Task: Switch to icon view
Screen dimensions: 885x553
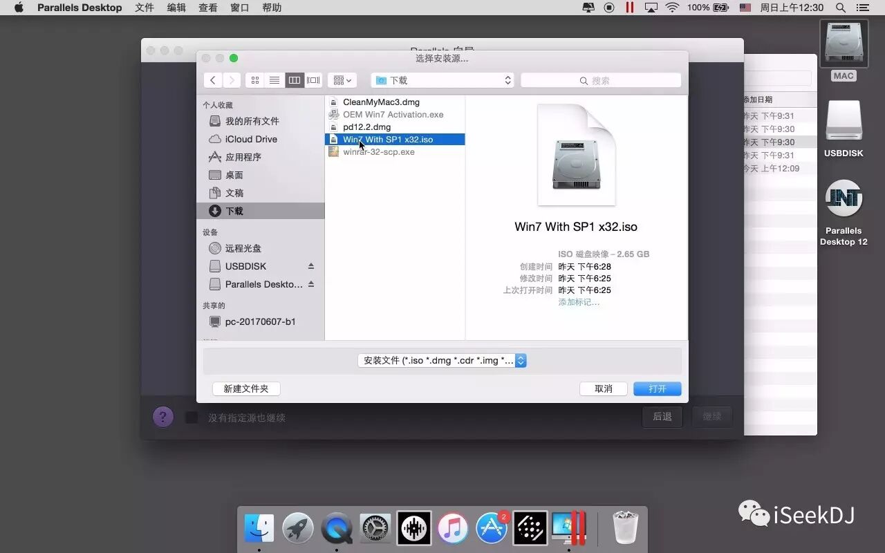Action: [255, 80]
